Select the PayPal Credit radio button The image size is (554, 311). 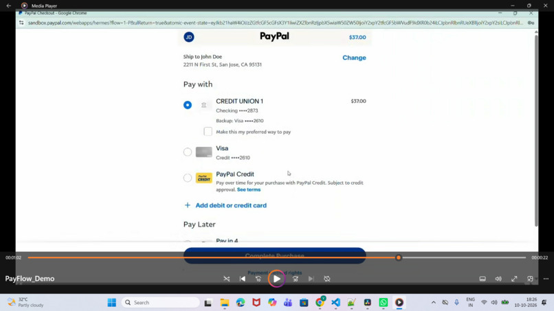188,178
